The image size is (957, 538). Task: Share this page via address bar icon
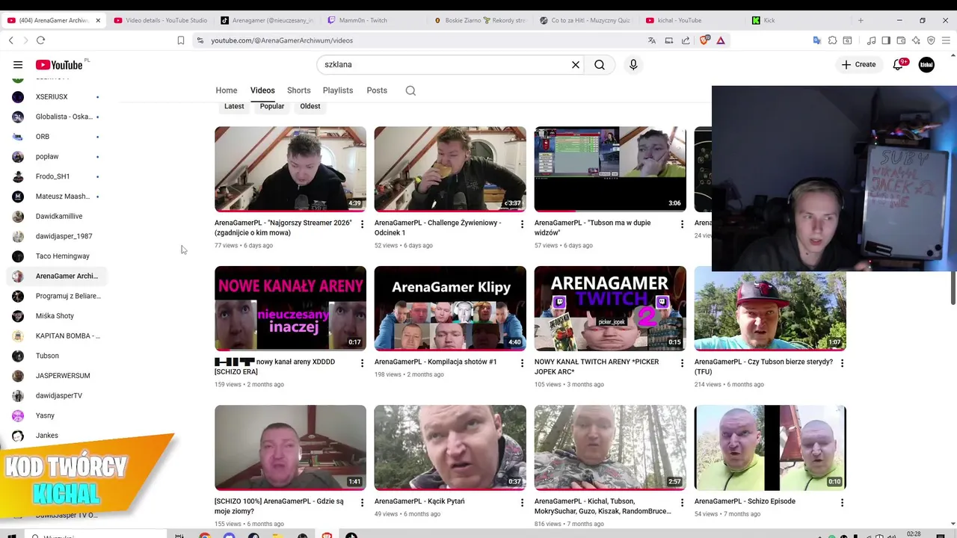pyautogui.click(x=686, y=40)
